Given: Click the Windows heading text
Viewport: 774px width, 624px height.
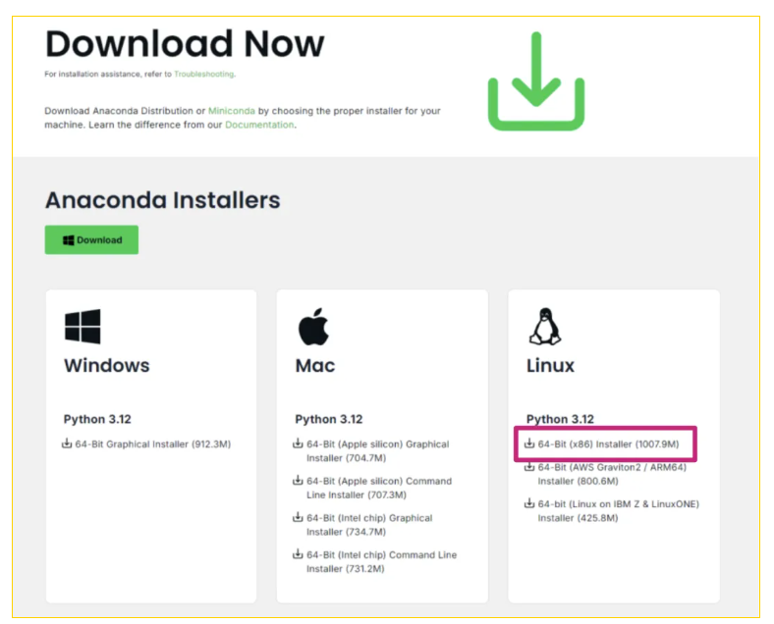Looking at the screenshot, I should click(x=107, y=366).
